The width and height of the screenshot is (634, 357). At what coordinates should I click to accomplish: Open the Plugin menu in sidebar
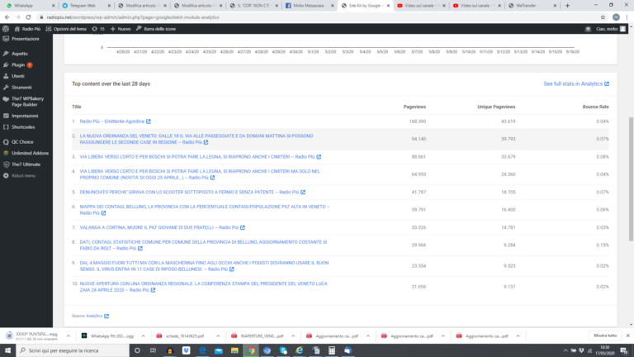click(x=20, y=64)
